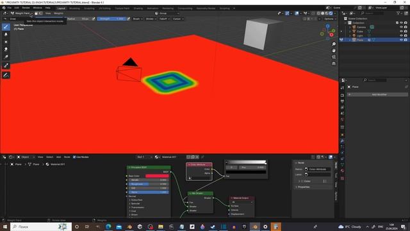Open the Render properties tab icon
This screenshot has width=410, height=231.
[x=342, y=95]
